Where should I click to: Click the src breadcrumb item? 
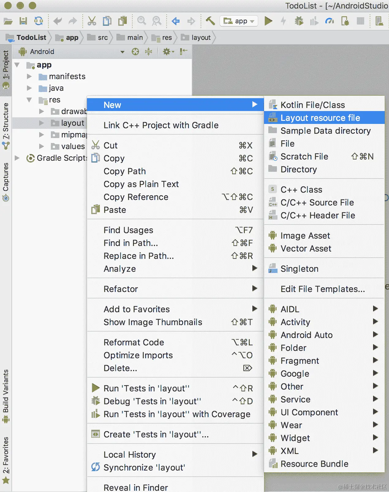pyautogui.click(x=97, y=37)
